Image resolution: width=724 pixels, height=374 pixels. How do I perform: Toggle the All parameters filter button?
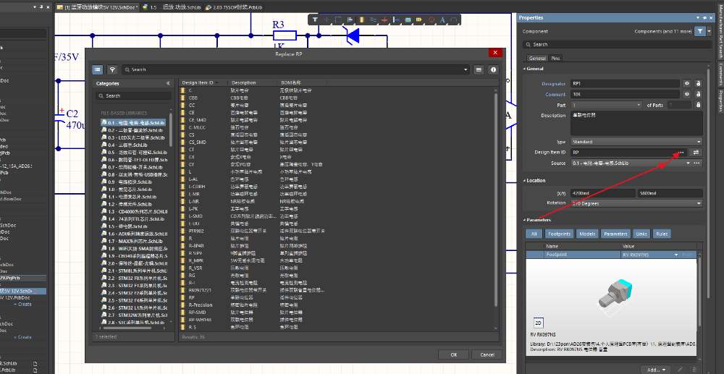click(x=534, y=234)
